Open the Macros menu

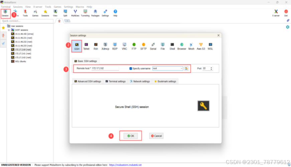click(x=80, y=7)
